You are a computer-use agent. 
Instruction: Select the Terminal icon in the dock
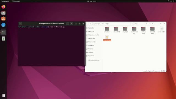(x=3, y=32)
